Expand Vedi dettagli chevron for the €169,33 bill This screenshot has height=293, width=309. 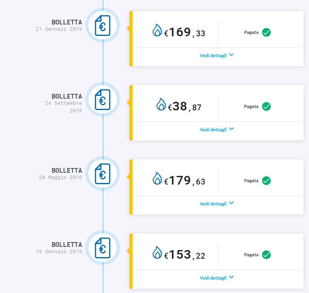[x=232, y=55]
